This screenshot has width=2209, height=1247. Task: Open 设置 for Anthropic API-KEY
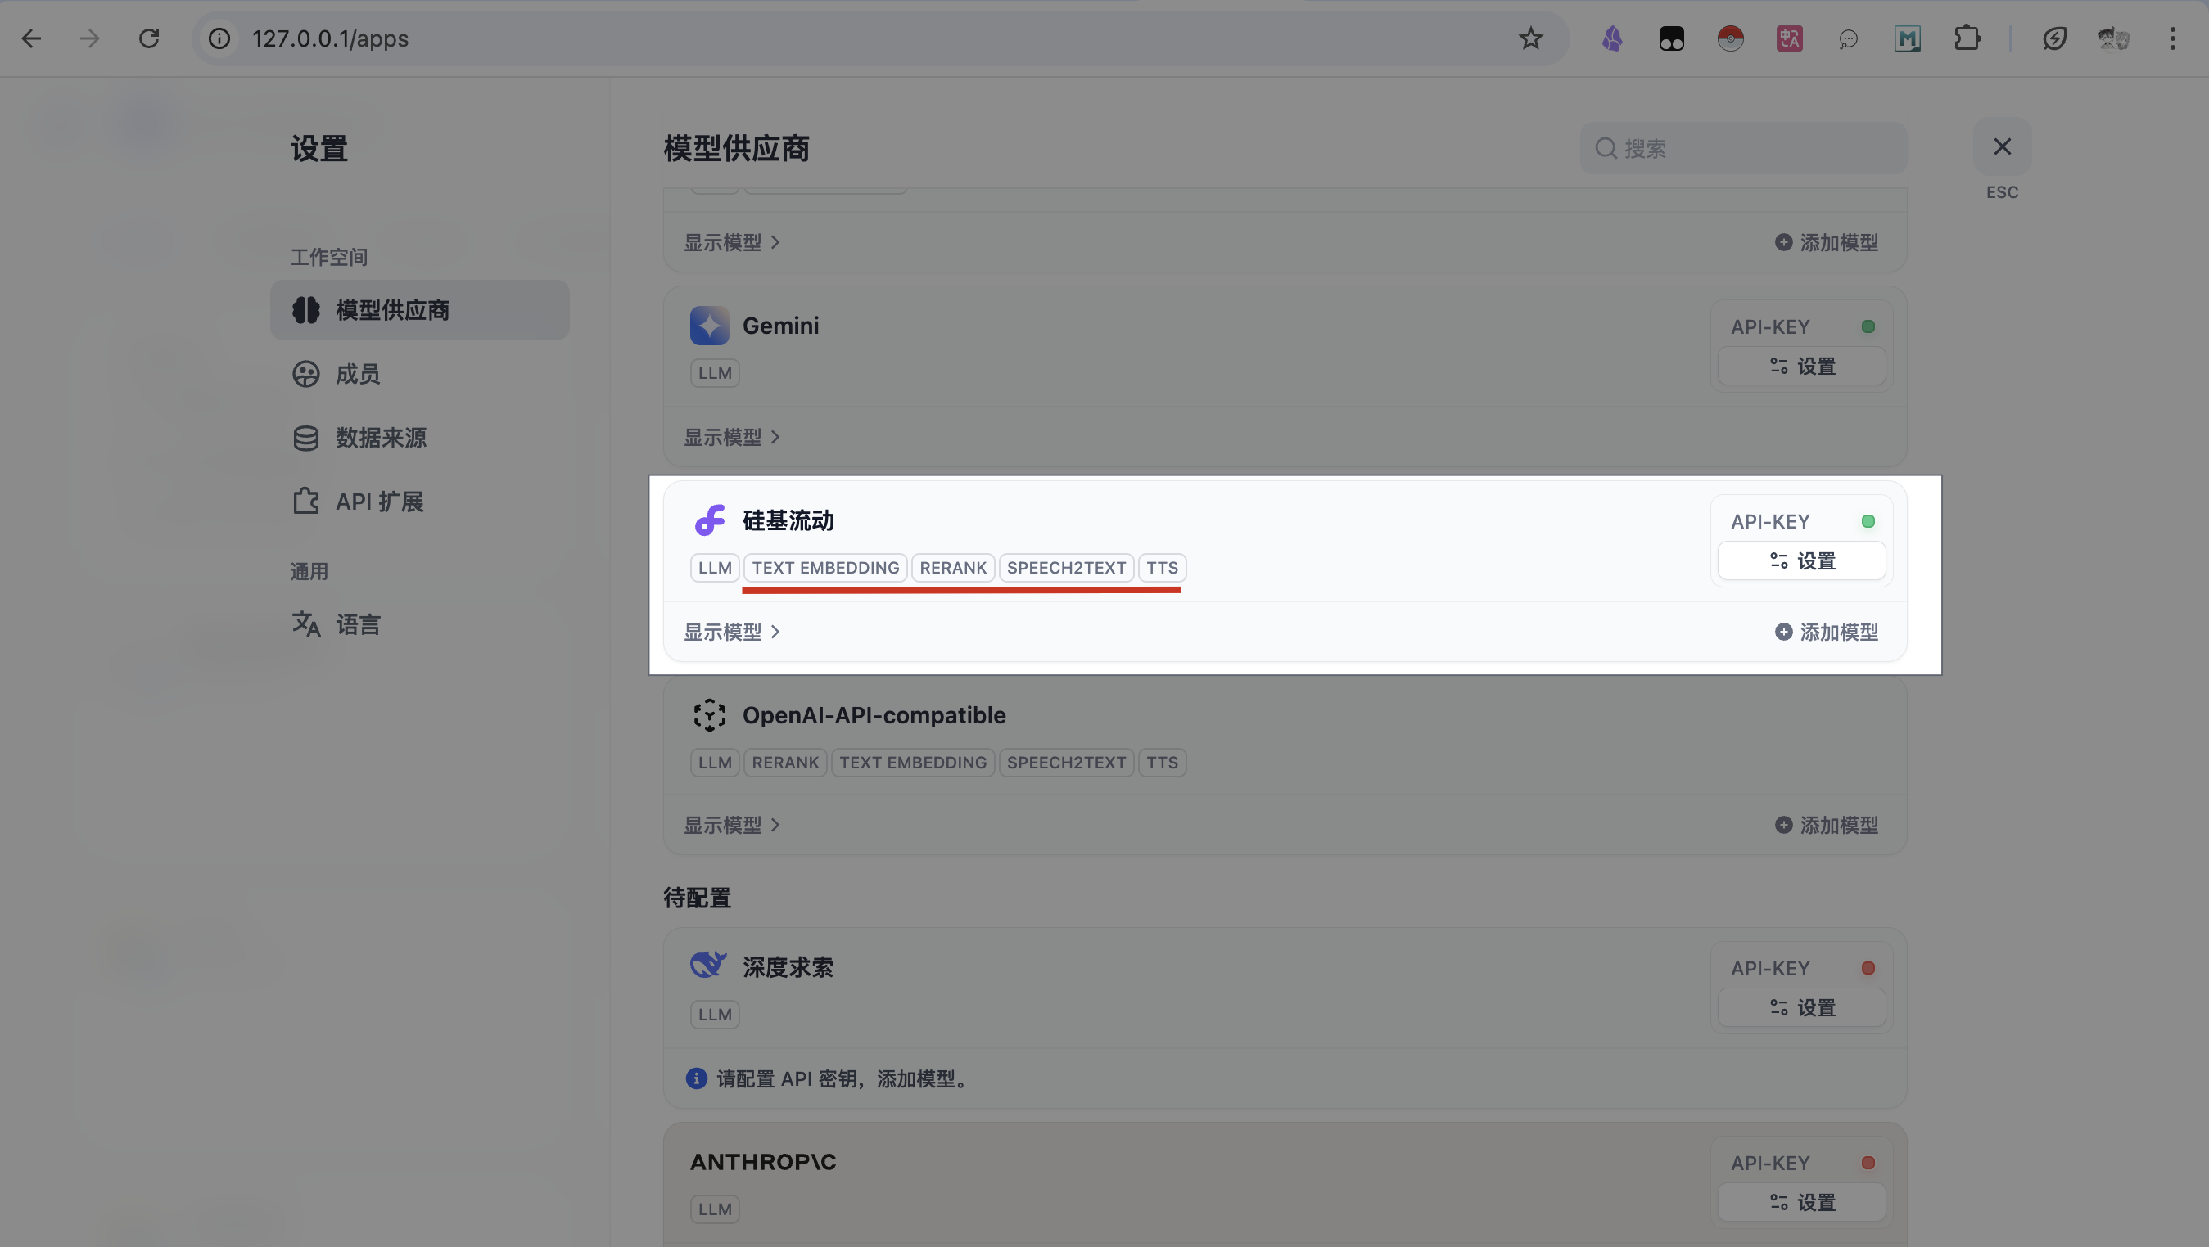pyautogui.click(x=1802, y=1201)
